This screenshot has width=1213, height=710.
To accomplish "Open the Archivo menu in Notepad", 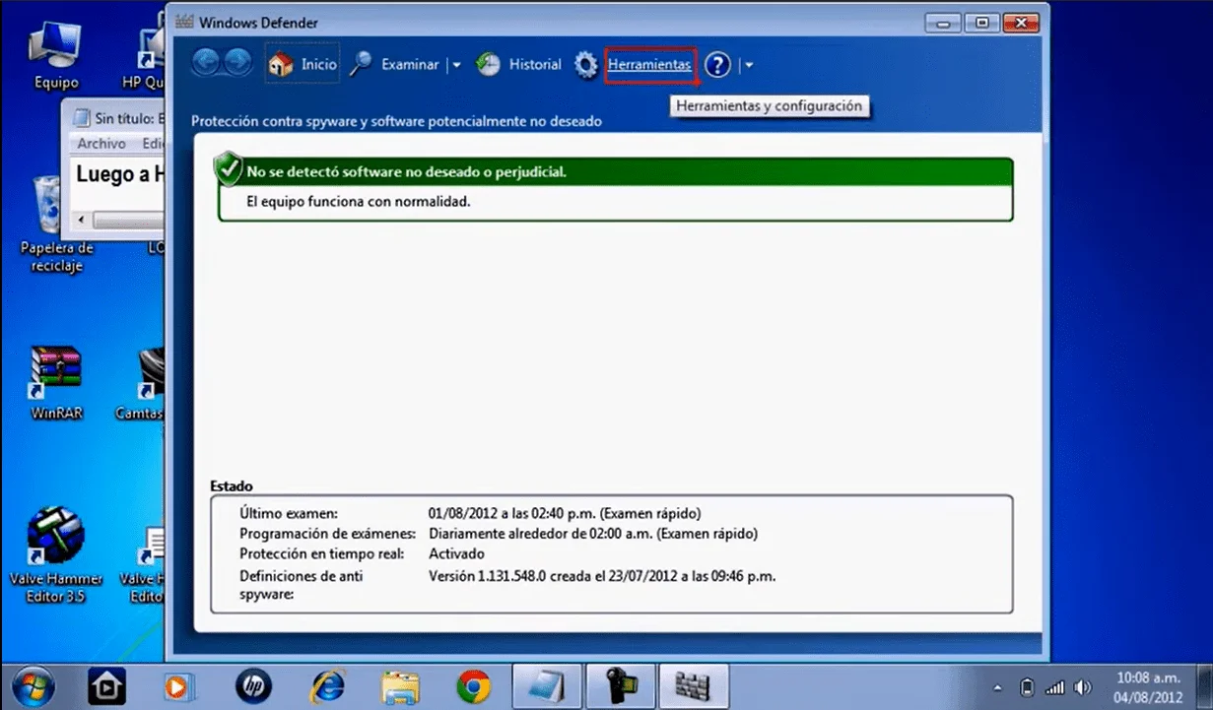I will (101, 144).
